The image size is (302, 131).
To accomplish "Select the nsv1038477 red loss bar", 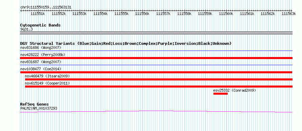I will 156,72.
